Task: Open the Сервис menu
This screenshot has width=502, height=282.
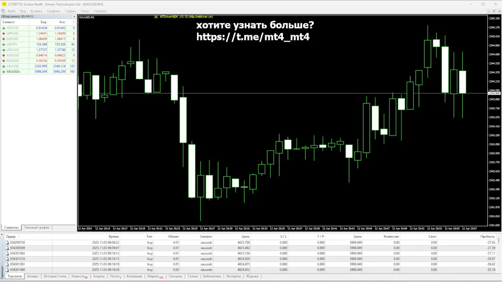Action: tap(71, 11)
